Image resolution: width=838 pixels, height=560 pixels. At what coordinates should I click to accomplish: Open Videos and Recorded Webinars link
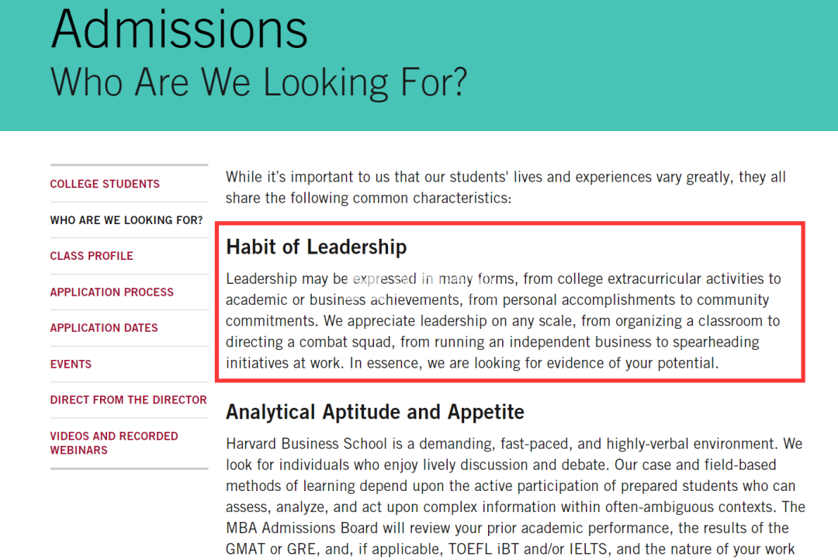tap(114, 443)
